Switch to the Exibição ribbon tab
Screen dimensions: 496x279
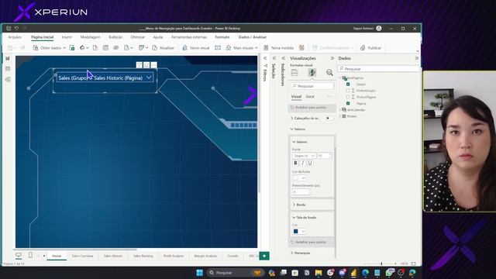point(115,37)
